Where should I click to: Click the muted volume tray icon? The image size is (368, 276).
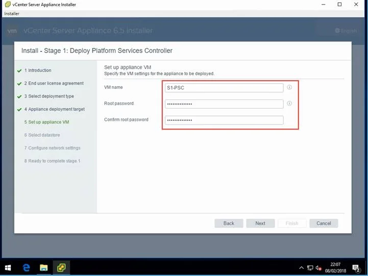(x=318, y=267)
